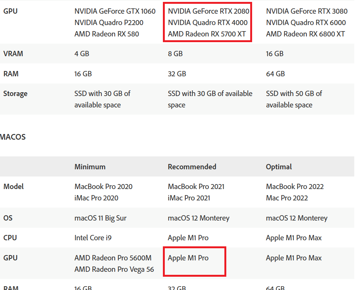Click the AMD Radeon RX 5700 XT entry
This screenshot has height=290, width=355.
click(207, 34)
